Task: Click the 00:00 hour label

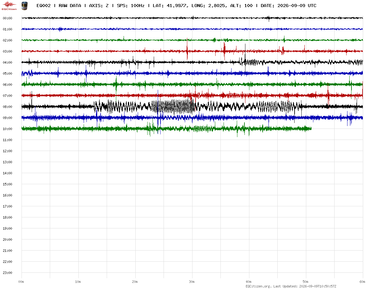Action: [7, 18]
